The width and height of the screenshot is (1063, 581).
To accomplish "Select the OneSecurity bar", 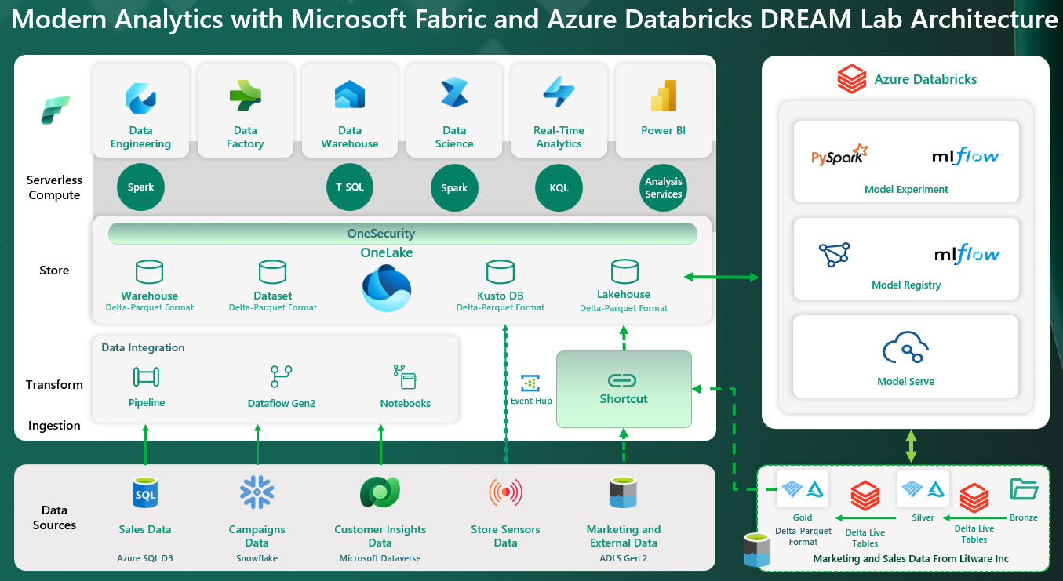I will (x=402, y=234).
